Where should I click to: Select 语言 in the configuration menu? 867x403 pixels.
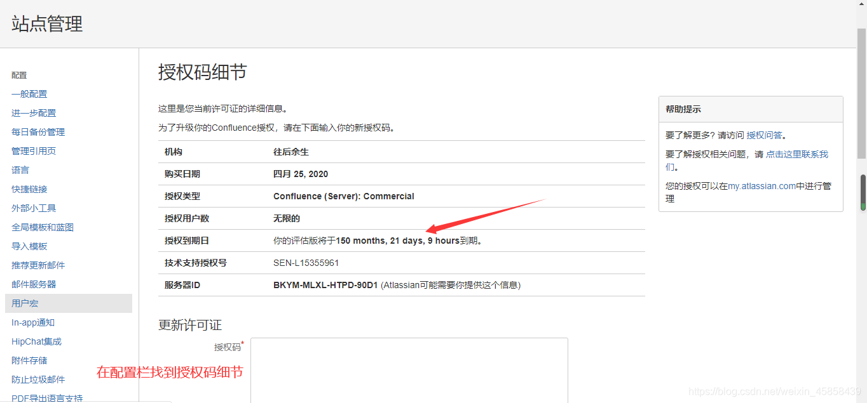(20, 170)
